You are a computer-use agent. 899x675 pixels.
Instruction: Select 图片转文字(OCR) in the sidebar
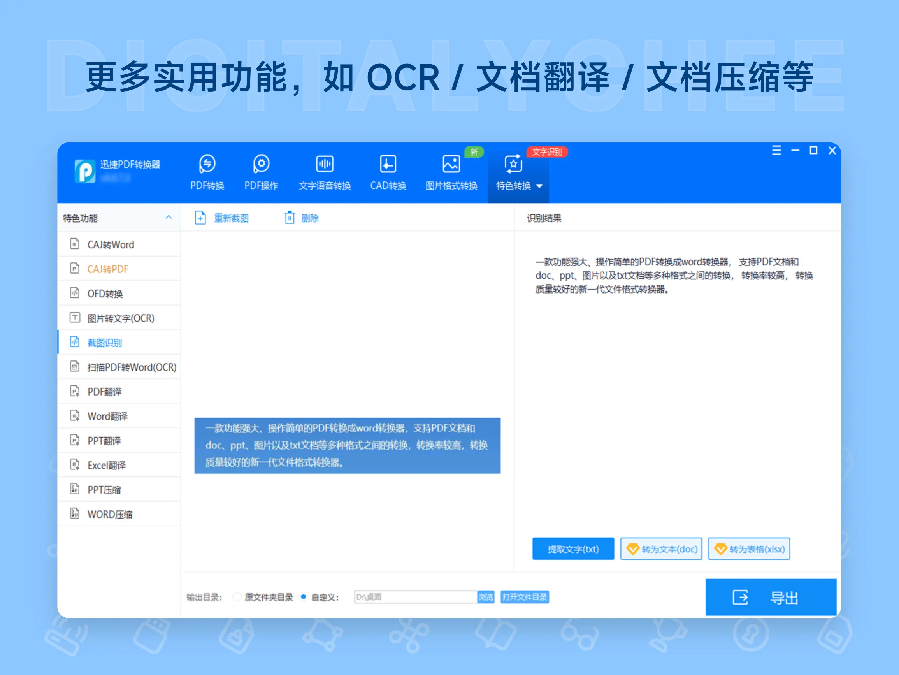[x=120, y=318]
